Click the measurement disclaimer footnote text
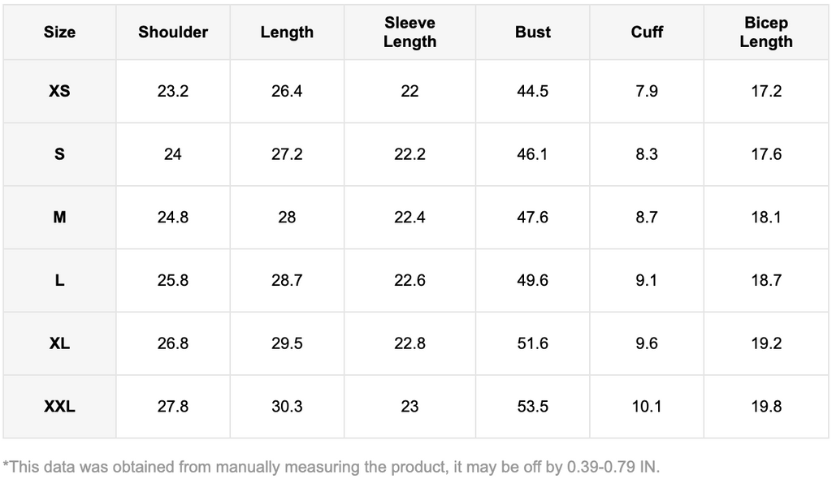 [331, 467]
